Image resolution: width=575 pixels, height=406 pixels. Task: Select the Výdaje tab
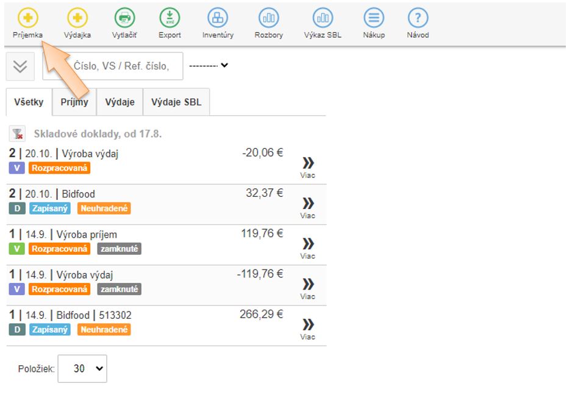pyautogui.click(x=120, y=102)
